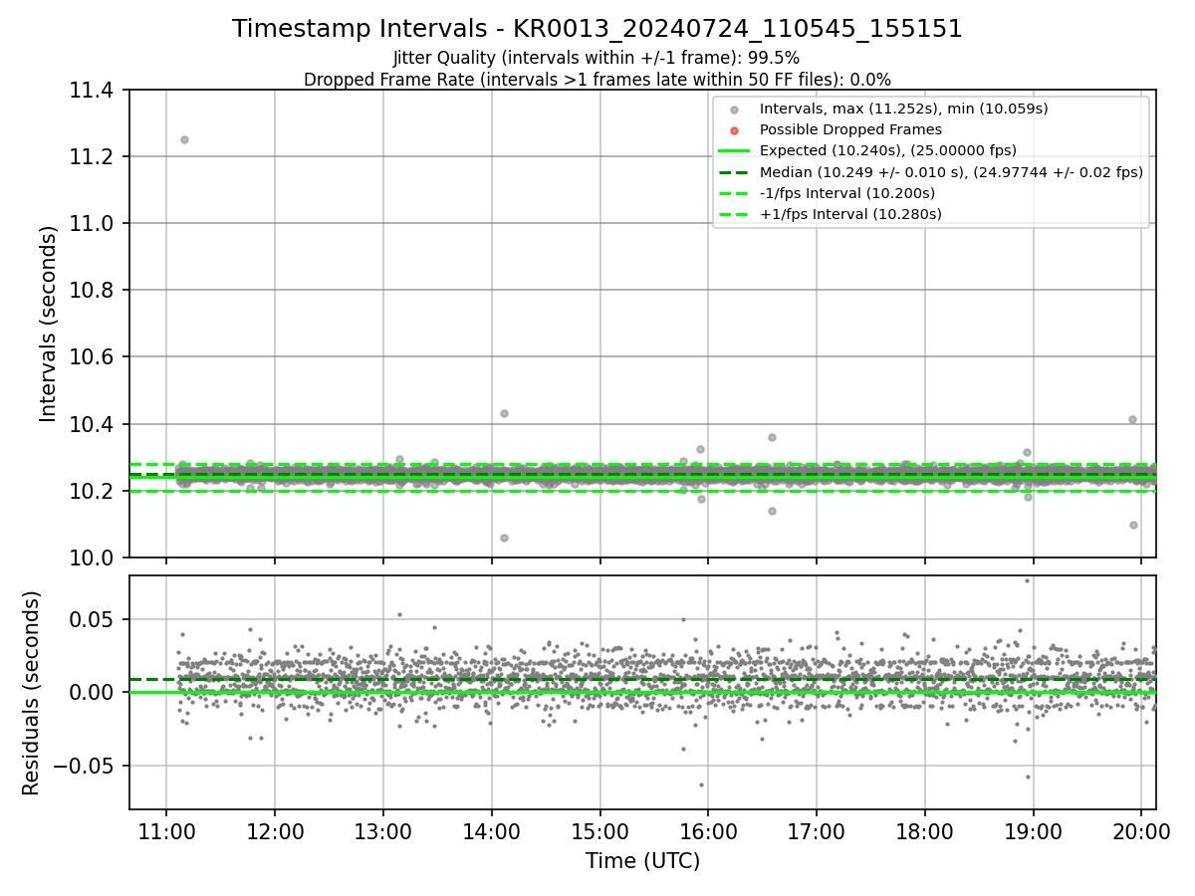Click the 'Dropped Frame Rate' subtitle line
The height and width of the screenshot is (896, 1195).
point(597,79)
